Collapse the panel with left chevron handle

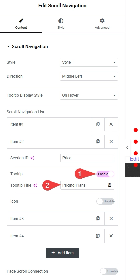point(127,147)
